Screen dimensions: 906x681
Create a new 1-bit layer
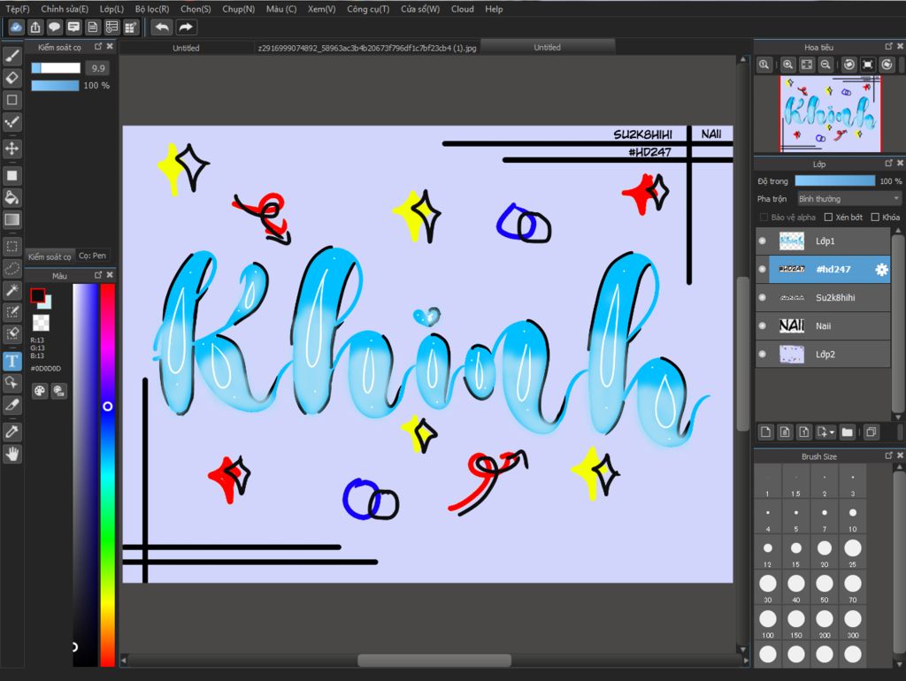(x=803, y=432)
